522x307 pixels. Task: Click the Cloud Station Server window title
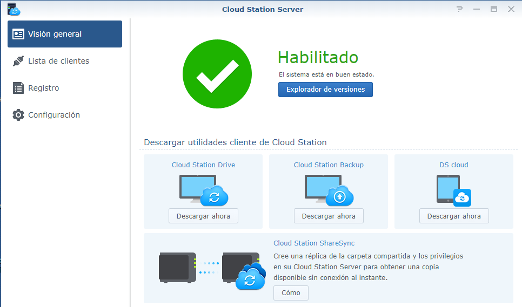point(263,9)
